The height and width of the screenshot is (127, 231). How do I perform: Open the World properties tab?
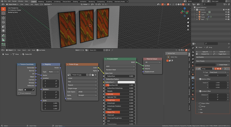[x=193, y=66]
